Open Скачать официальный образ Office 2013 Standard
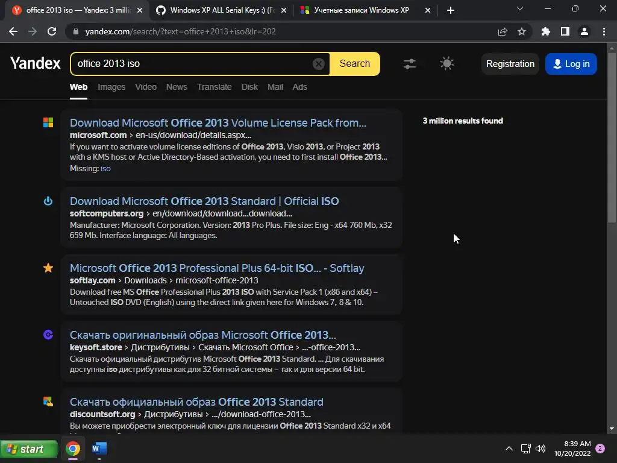Screen dimensions: 617x463 (x=196, y=402)
